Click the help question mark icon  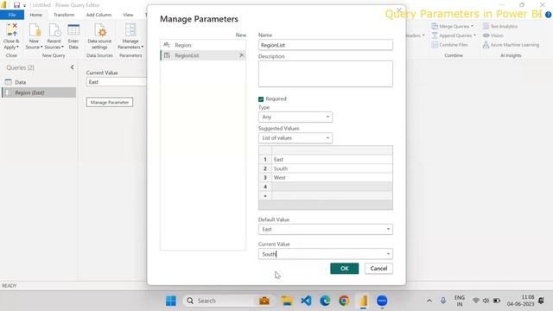(x=548, y=15)
